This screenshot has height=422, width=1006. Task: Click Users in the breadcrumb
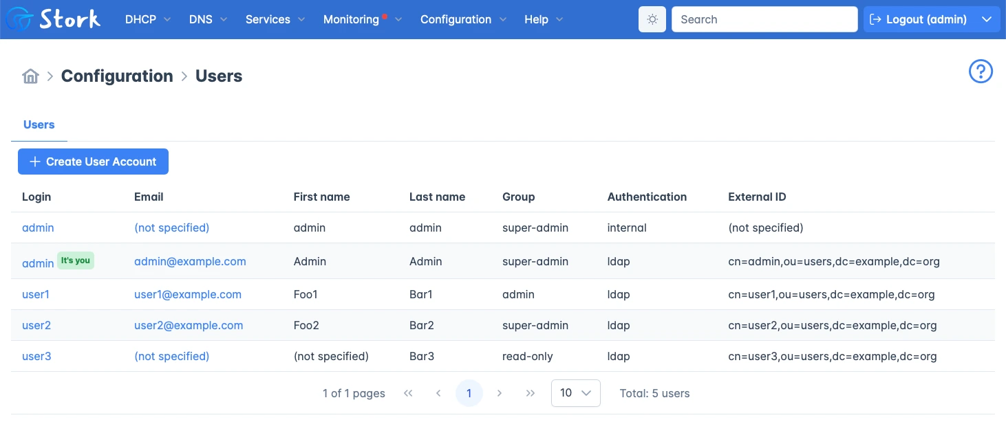coord(219,76)
